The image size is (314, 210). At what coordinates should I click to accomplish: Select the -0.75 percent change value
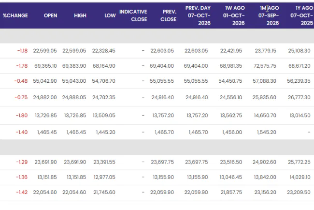21,97
